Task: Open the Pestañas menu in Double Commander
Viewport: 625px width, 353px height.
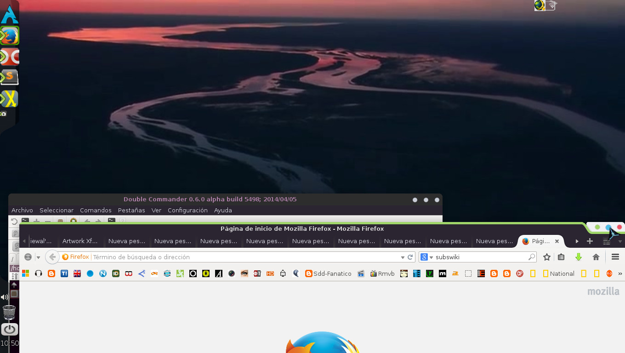Action: coord(131,210)
